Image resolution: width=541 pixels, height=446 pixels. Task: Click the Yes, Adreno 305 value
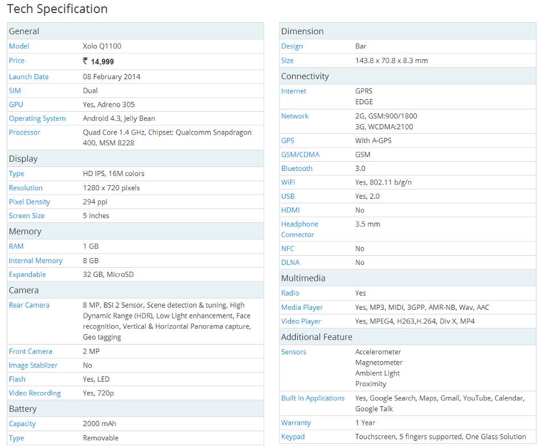[x=109, y=105]
